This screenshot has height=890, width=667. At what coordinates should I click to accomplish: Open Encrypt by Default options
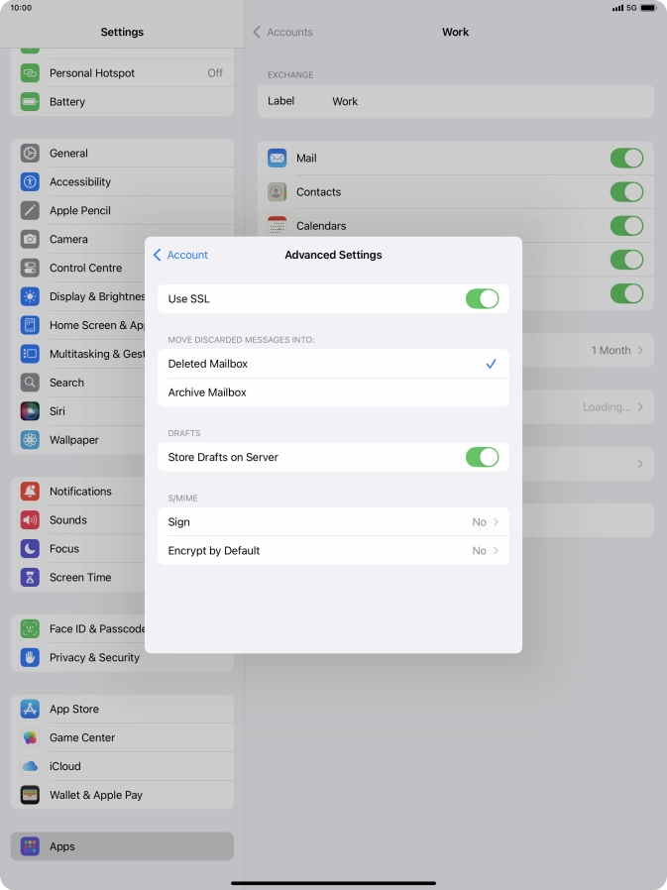point(333,551)
